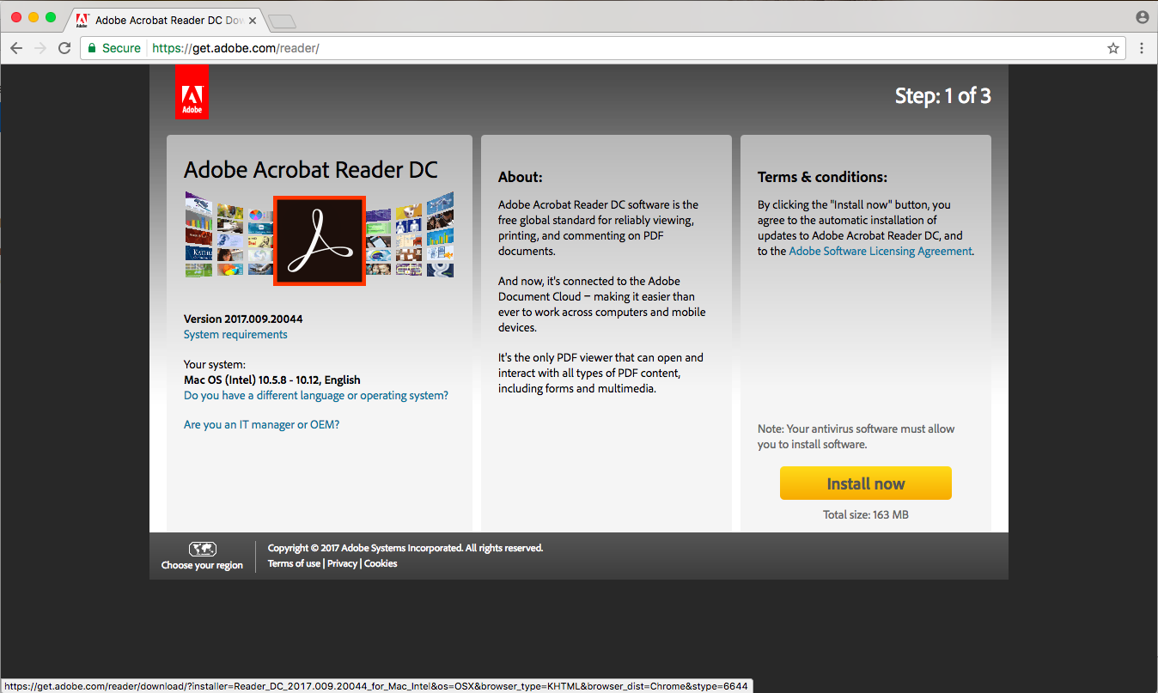Click the Chrome profile avatar icon

pos(1142,17)
